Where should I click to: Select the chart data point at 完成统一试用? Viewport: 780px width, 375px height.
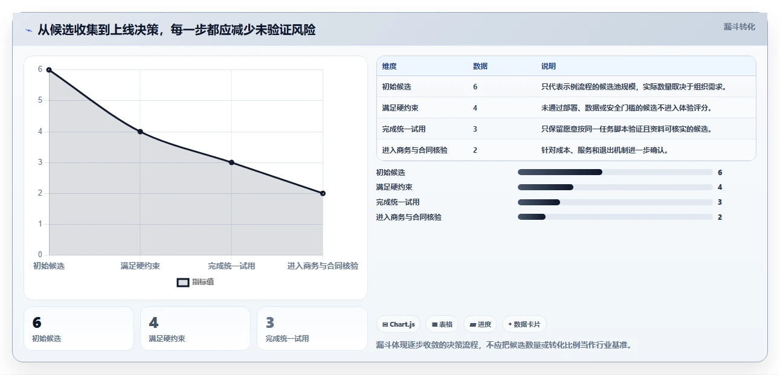(x=231, y=162)
